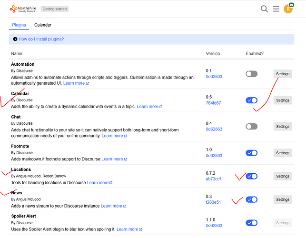
Task: Open commit 0d62863 in Footnote row
Action: [x=214, y=156]
